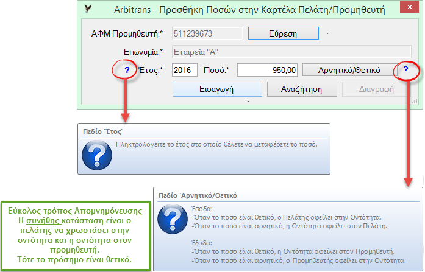Click the line 'η Οντότητα οφείλει στον Προμηθευτή'
Viewport: 425px width, 272px height.
pyautogui.click(x=293, y=251)
